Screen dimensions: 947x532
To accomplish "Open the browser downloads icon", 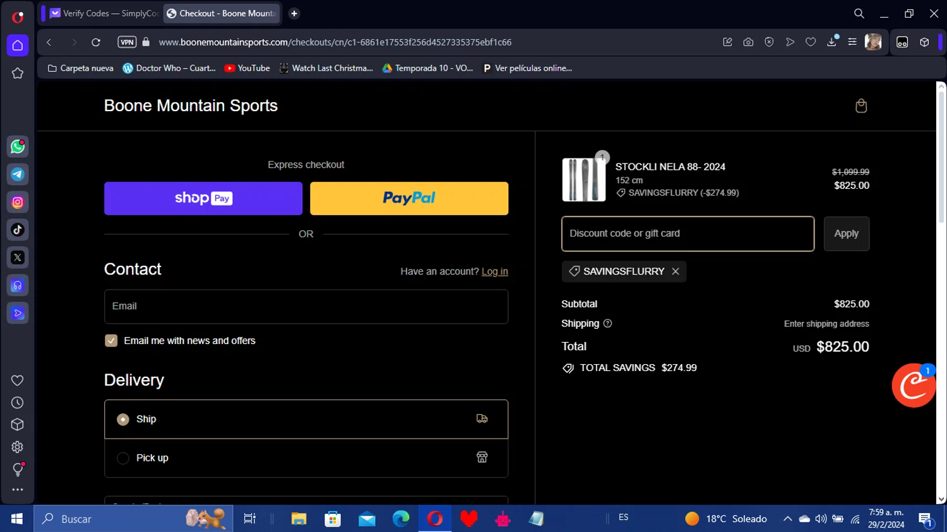I will (x=831, y=42).
